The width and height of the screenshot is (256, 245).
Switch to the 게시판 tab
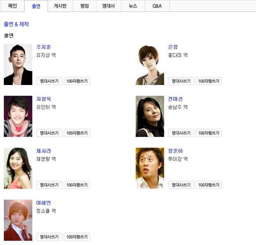(60, 6)
